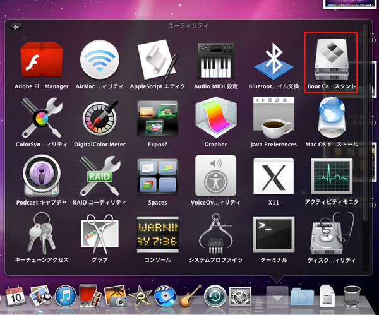Viewport: 379px width, 315px height.
Task: Launch iMovie from the Dock
Action: 140,297
